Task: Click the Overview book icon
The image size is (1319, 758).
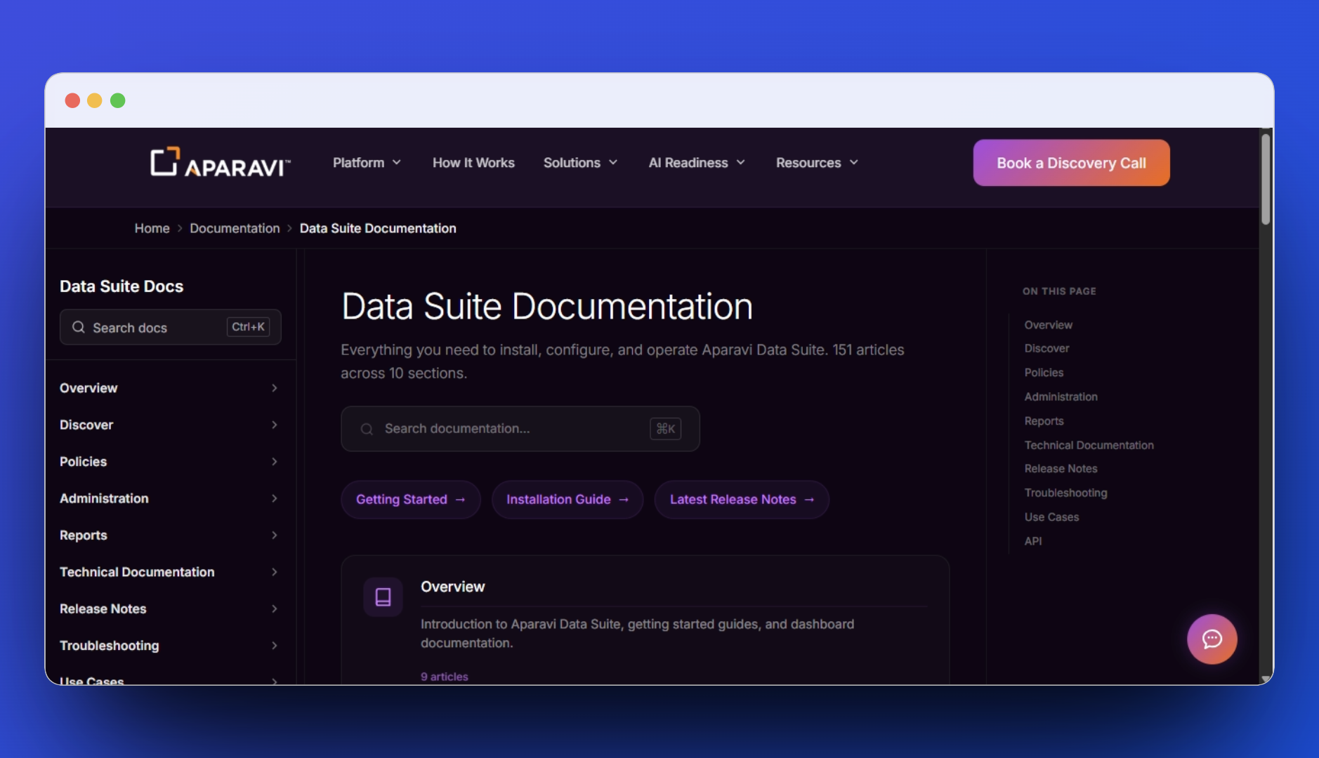Action: tap(383, 597)
